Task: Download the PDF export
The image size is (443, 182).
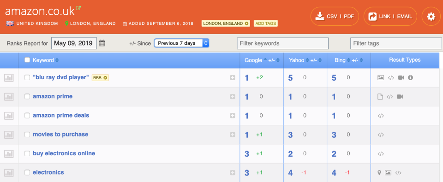Action: click(x=349, y=17)
